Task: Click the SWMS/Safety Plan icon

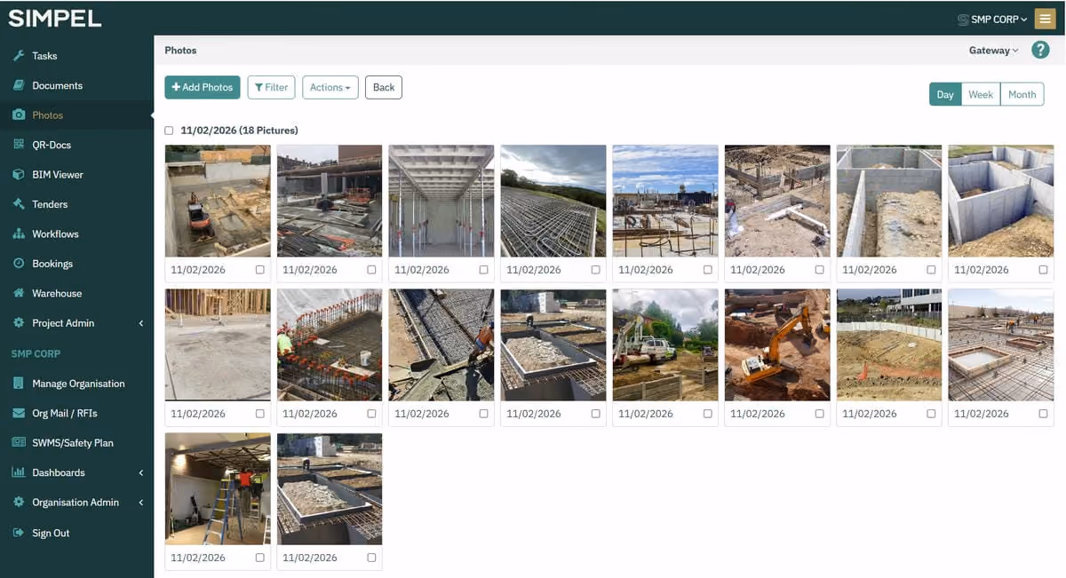Action: (x=19, y=442)
